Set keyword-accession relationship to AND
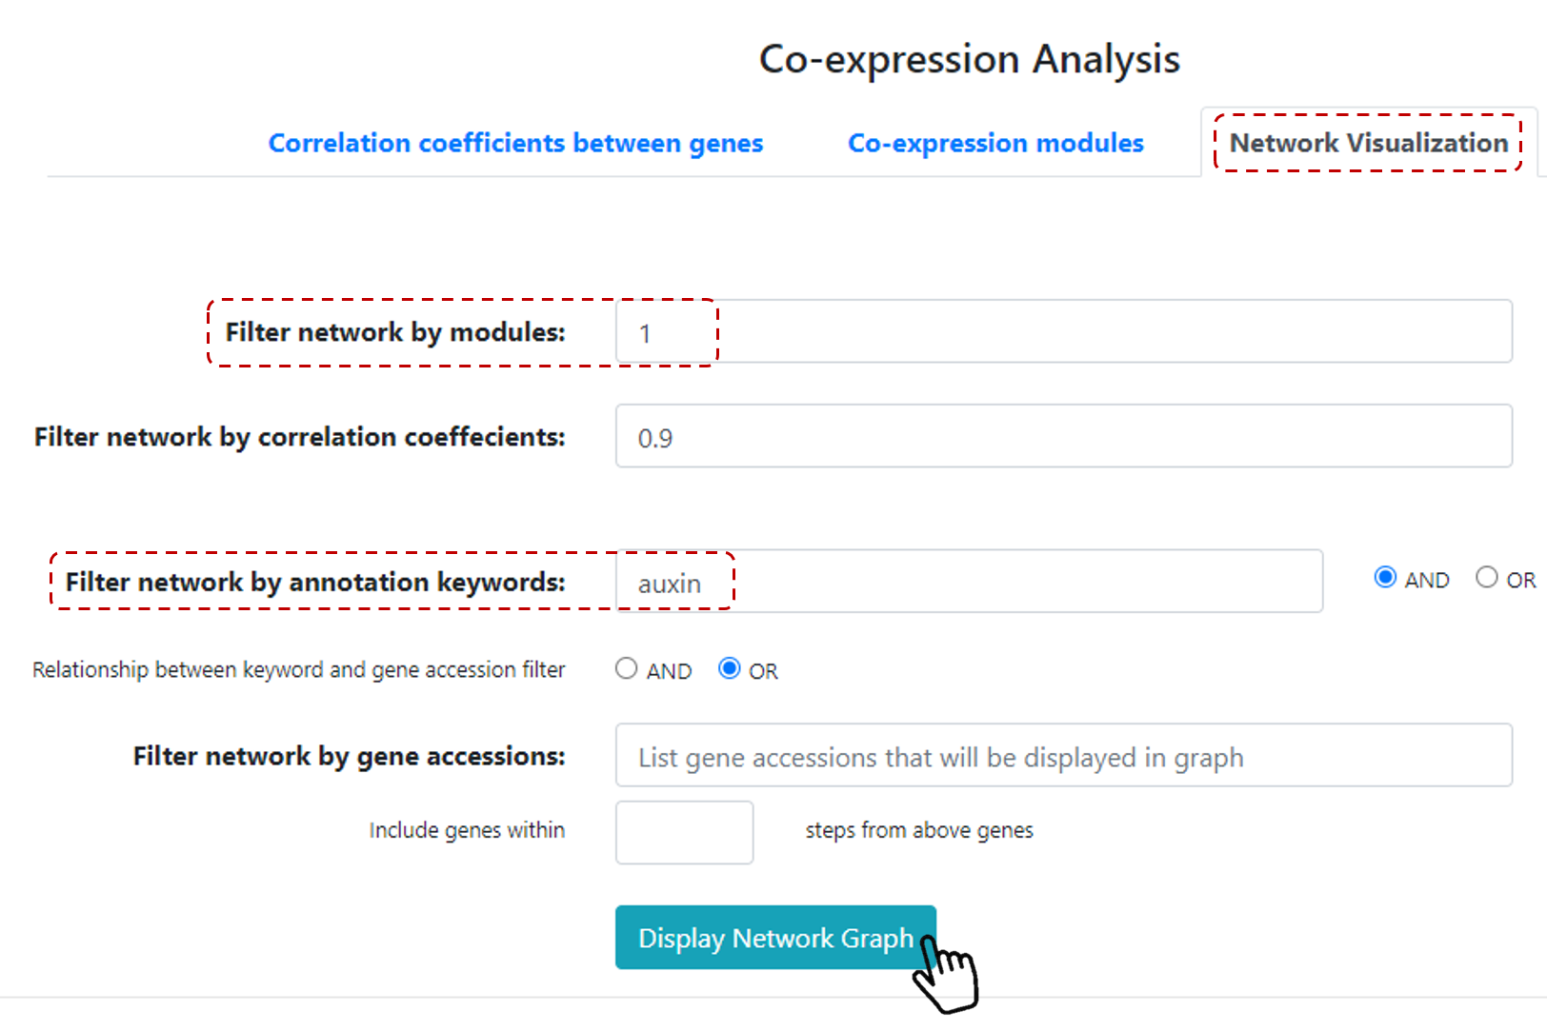This screenshot has height=1031, width=1547. click(x=626, y=668)
